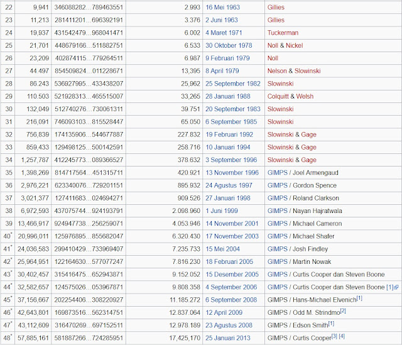The height and width of the screenshot is (345, 402).
Task: Follow the 10 Januari 1994 link
Action: (227, 147)
